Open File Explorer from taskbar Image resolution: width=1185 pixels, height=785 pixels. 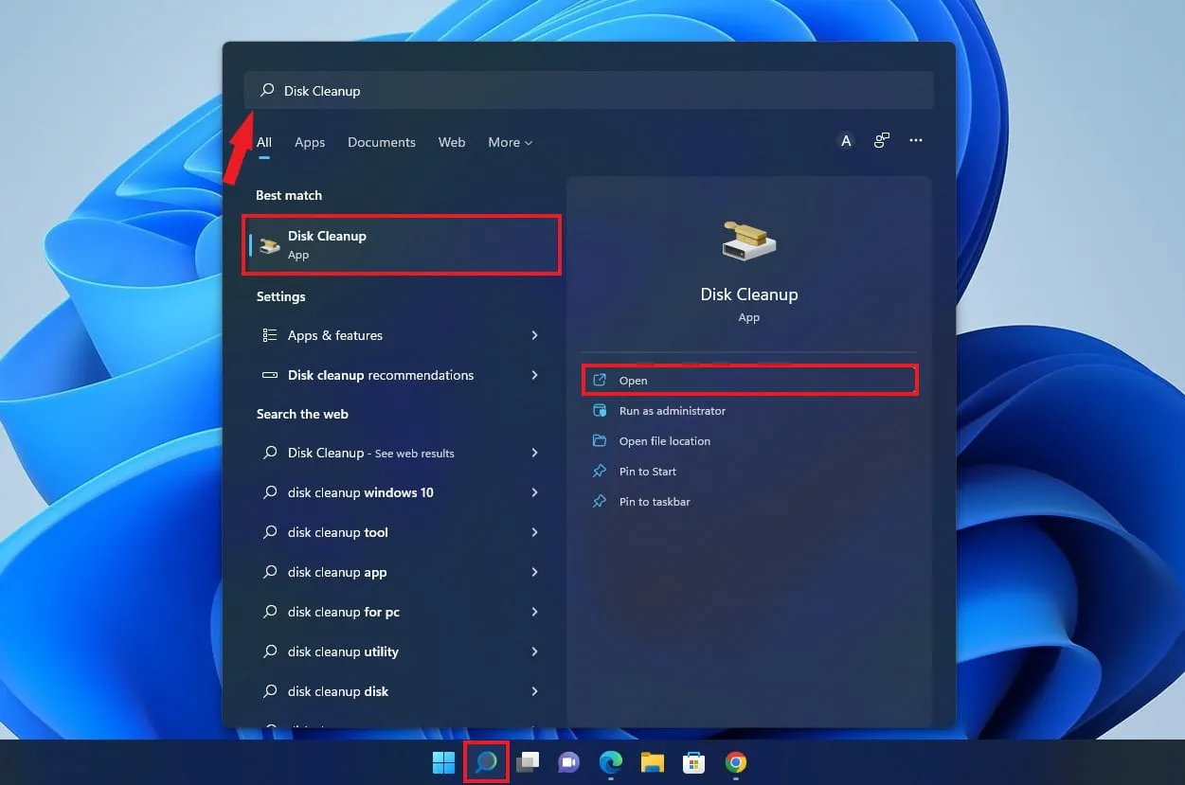(652, 762)
